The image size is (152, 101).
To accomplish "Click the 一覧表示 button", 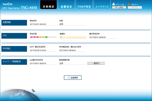I will point(96,63).
